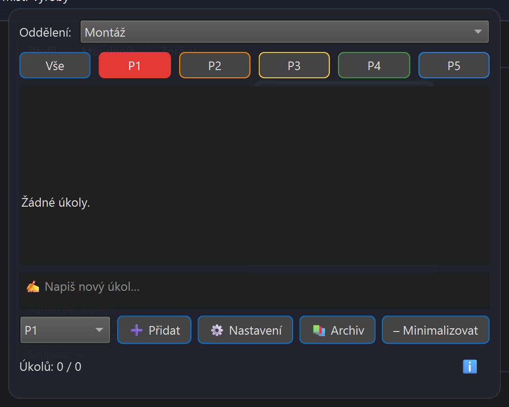Toggle the red P1 priority filter

tap(135, 66)
